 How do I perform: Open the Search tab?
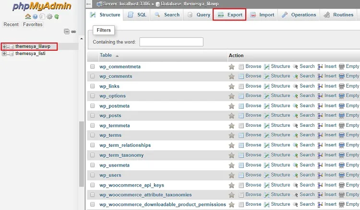(167, 15)
